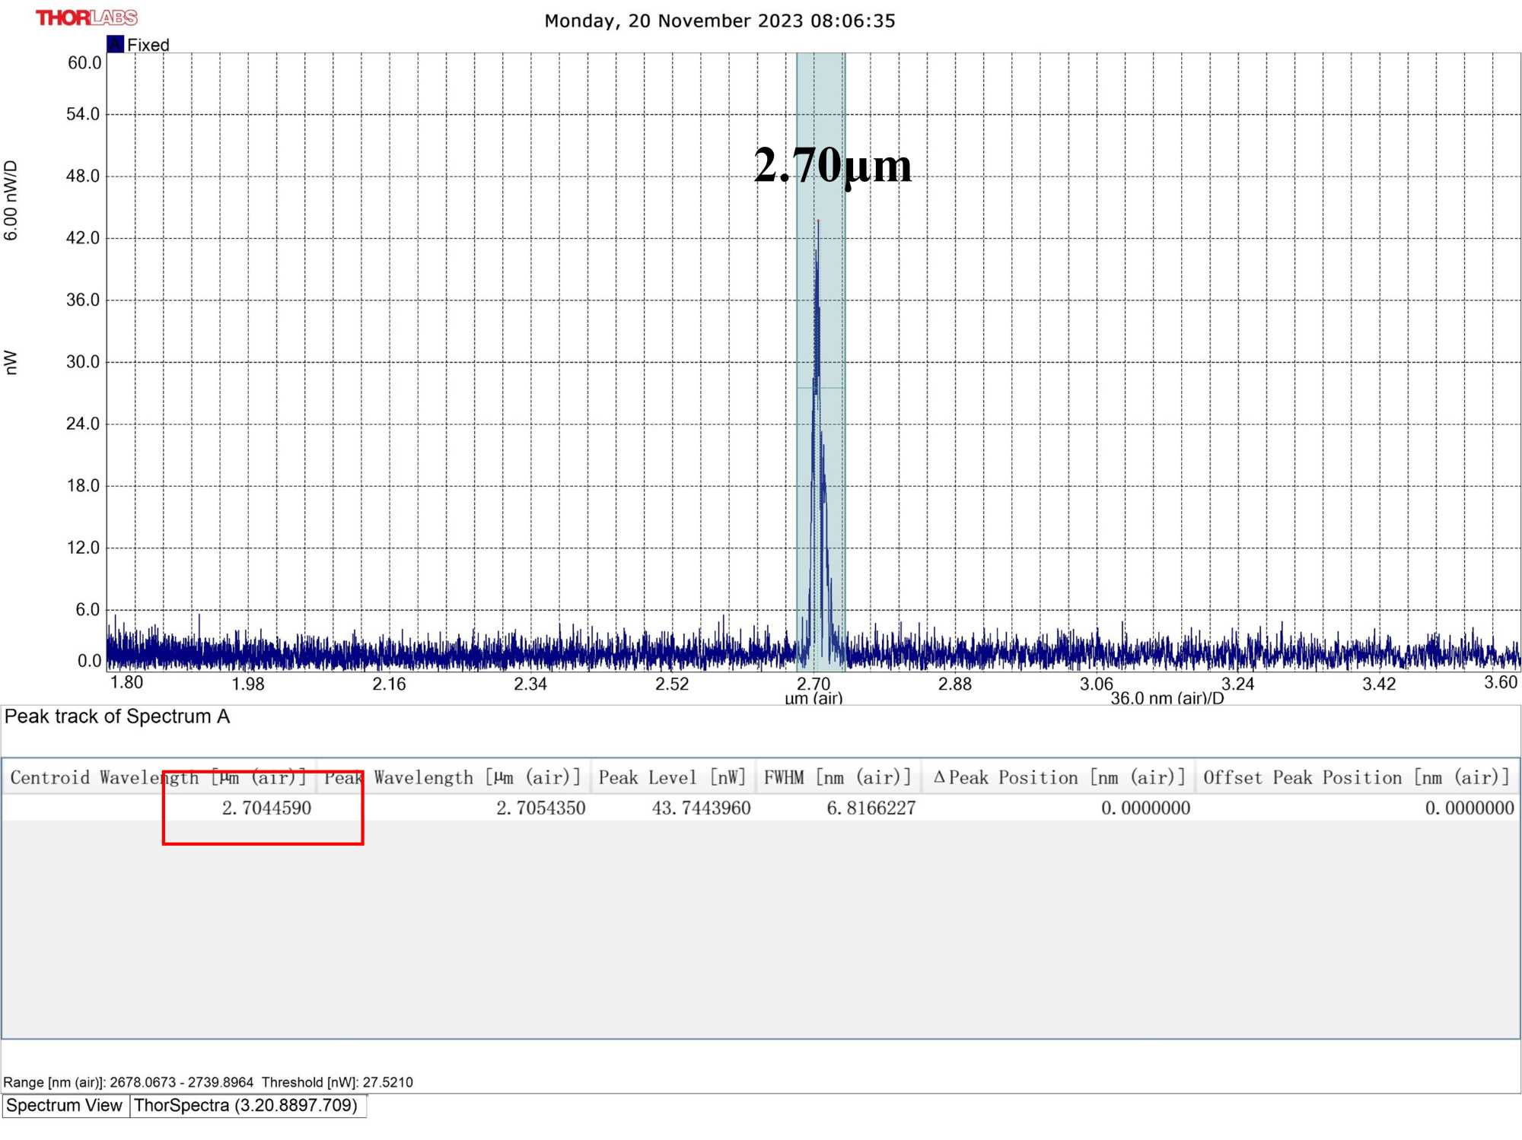Click the Offset Peak Position column header
This screenshot has width=1522, height=1140.
click(1356, 777)
